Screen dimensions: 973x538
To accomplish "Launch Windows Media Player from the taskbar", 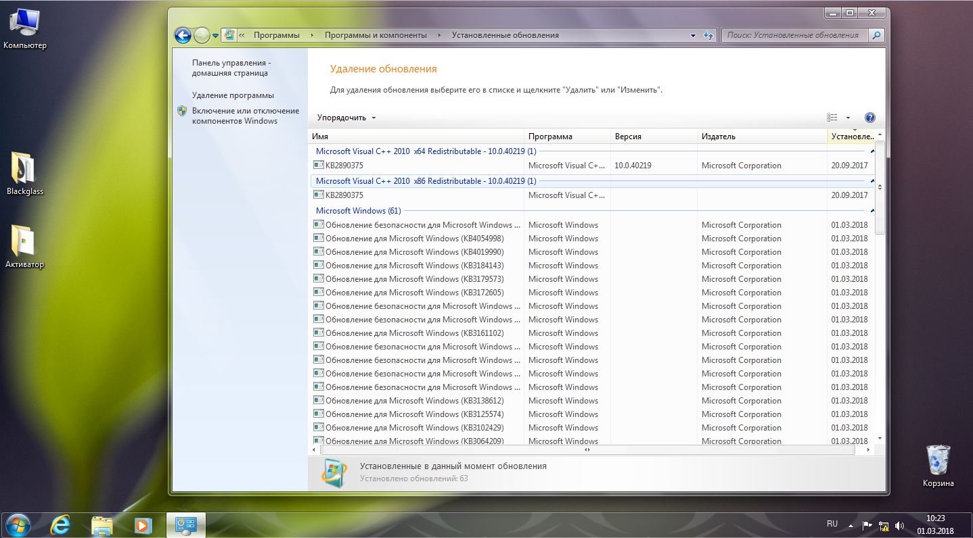I will [143, 524].
